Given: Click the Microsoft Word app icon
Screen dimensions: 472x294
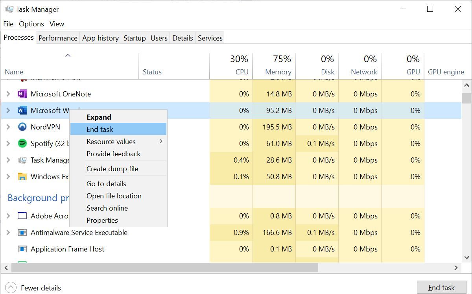Looking at the screenshot, I should click(22, 111).
